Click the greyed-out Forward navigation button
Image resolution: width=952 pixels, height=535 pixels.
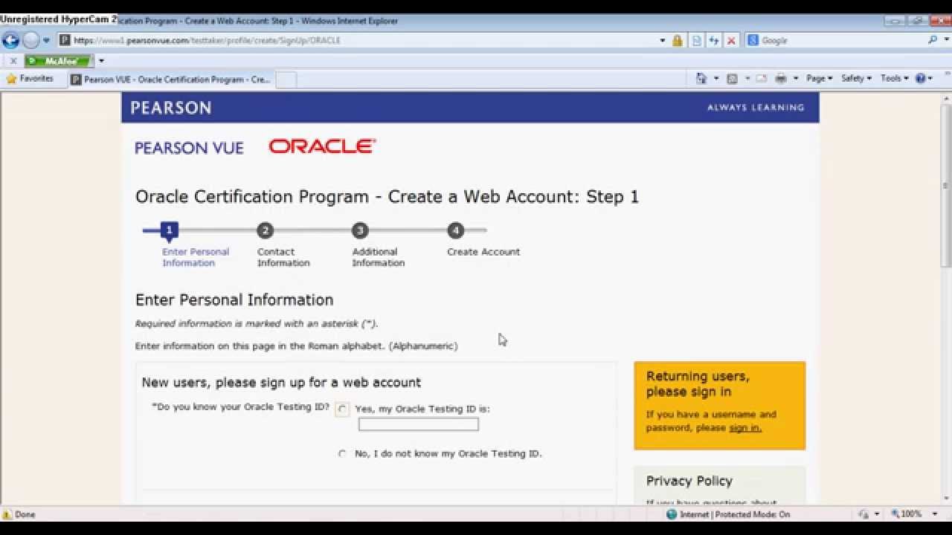click(31, 40)
